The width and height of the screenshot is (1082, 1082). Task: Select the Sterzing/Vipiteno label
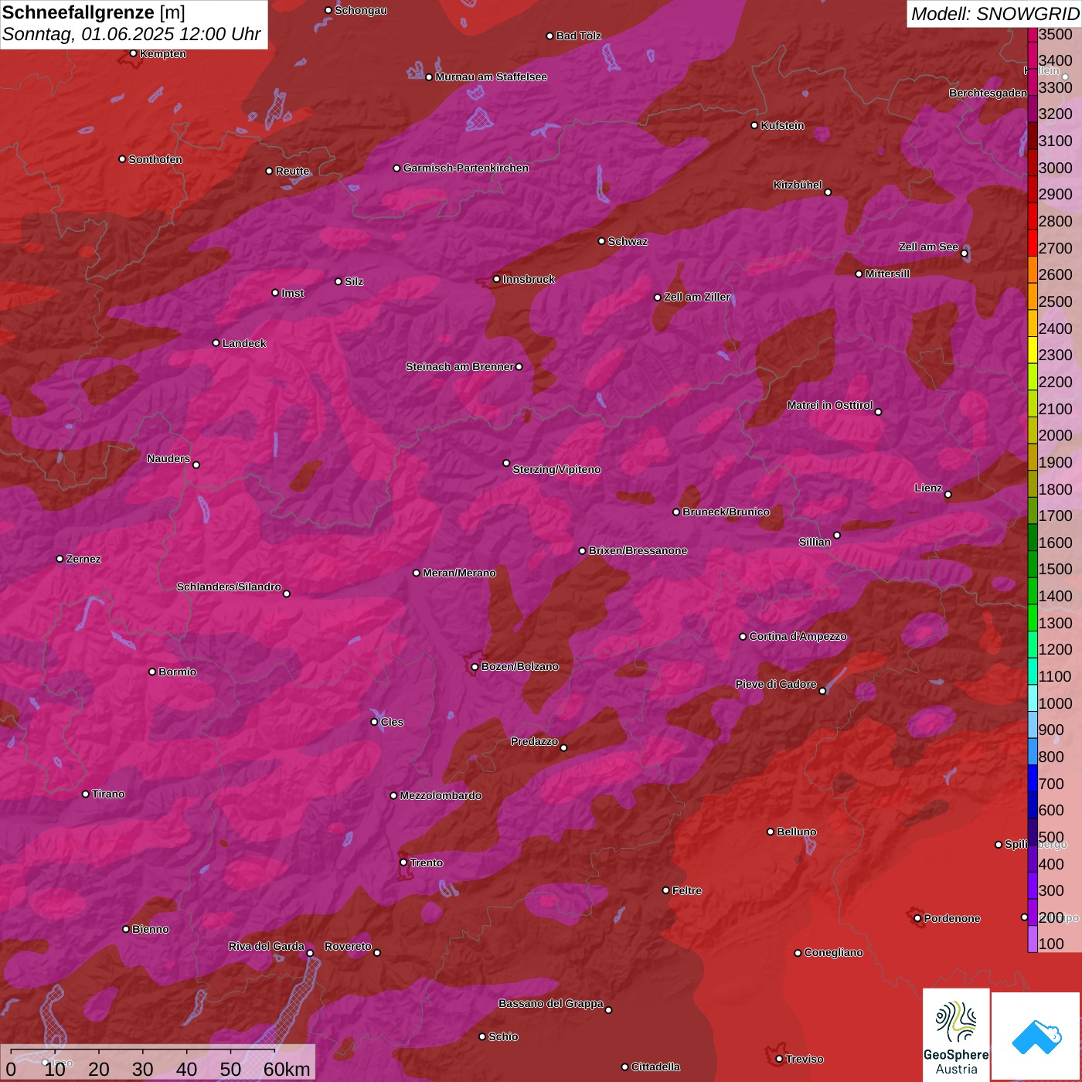556,469
